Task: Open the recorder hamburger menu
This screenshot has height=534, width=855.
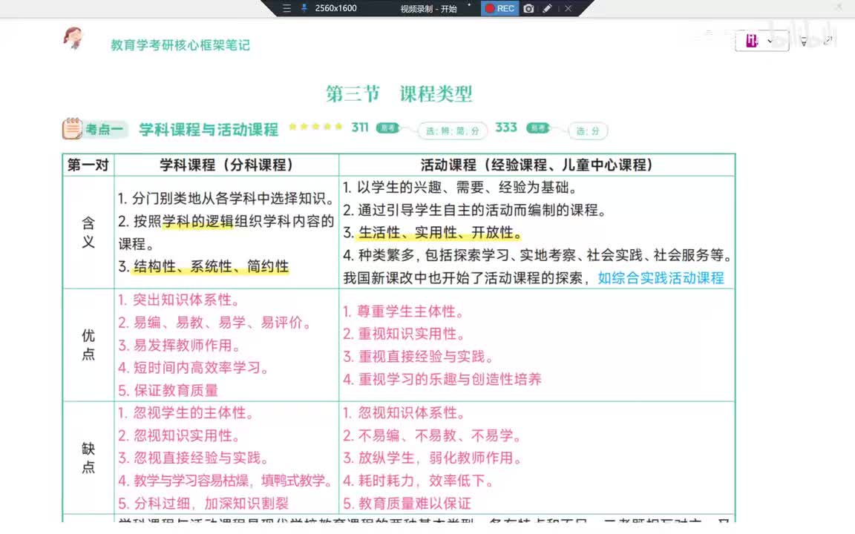Action: tap(286, 8)
